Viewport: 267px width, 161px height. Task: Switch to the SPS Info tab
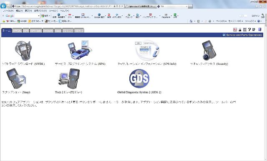36,31
